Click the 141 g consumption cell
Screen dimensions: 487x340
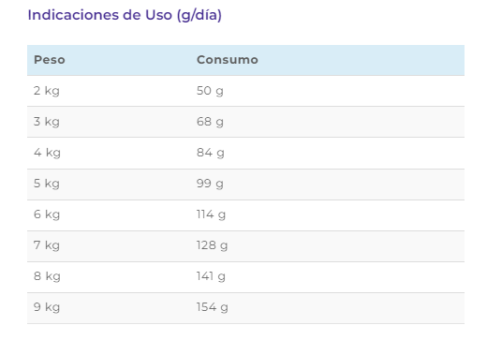coord(211,276)
